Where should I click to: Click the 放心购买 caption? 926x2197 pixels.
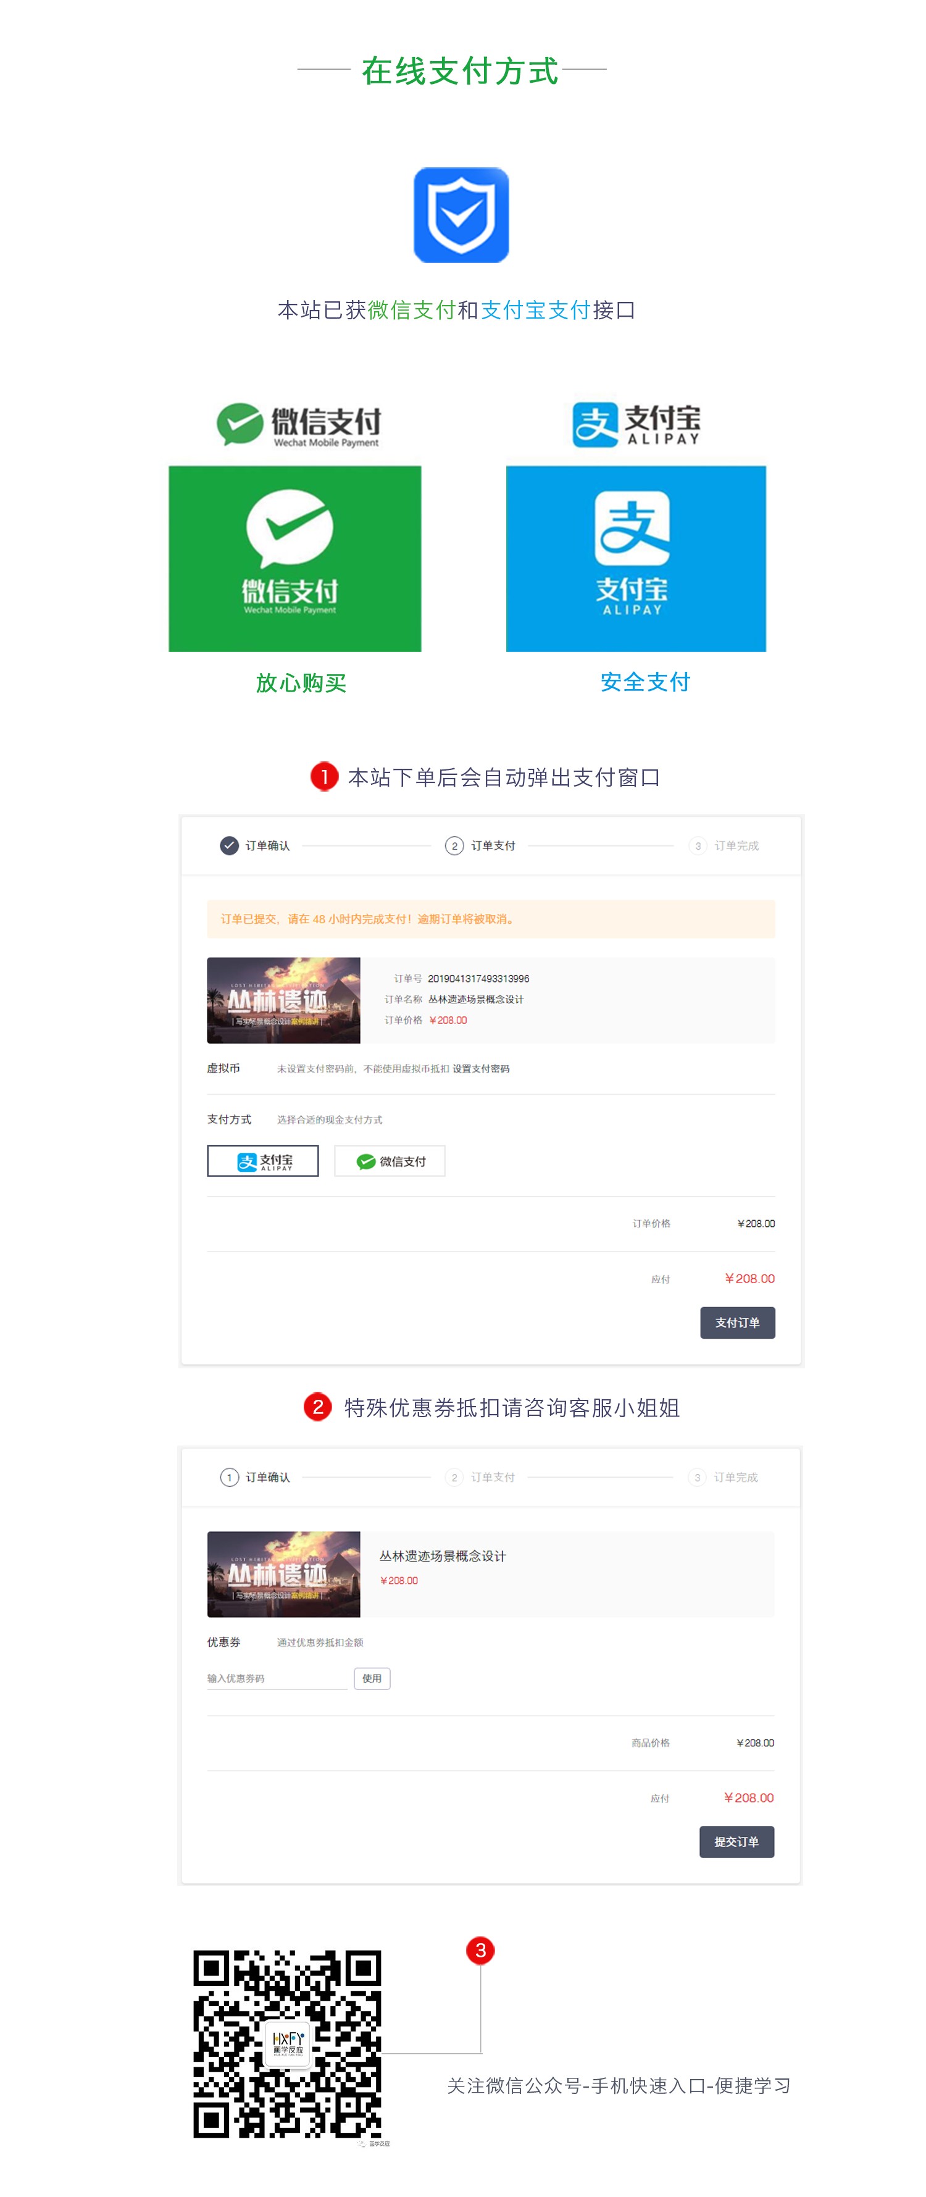[301, 683]
